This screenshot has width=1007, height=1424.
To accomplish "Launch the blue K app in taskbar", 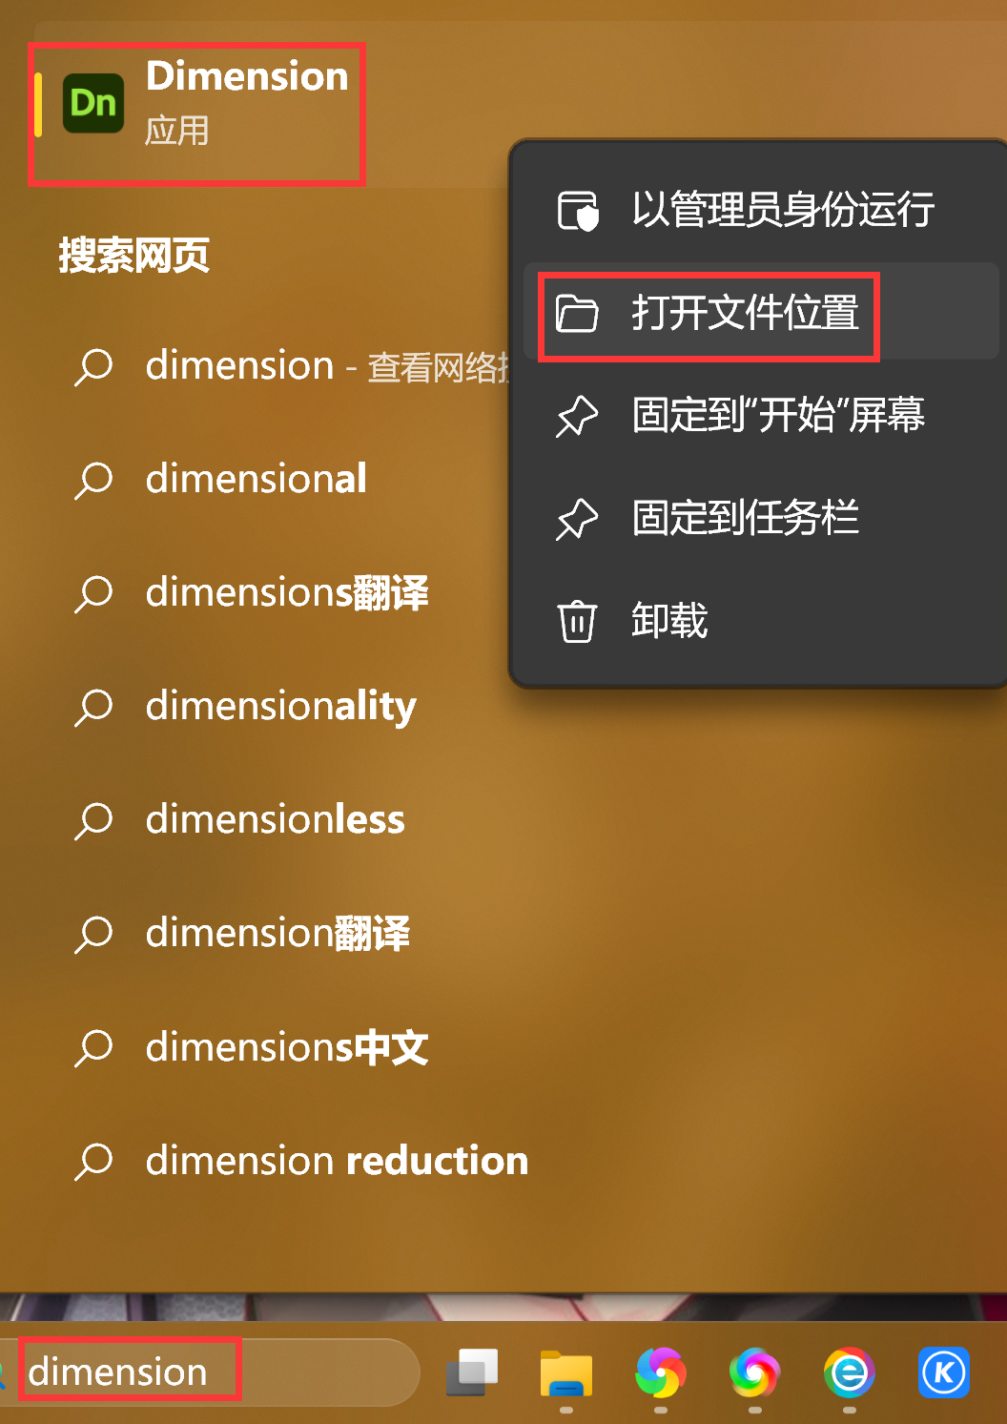I will pyautogui.click(x=944, y=1373).
